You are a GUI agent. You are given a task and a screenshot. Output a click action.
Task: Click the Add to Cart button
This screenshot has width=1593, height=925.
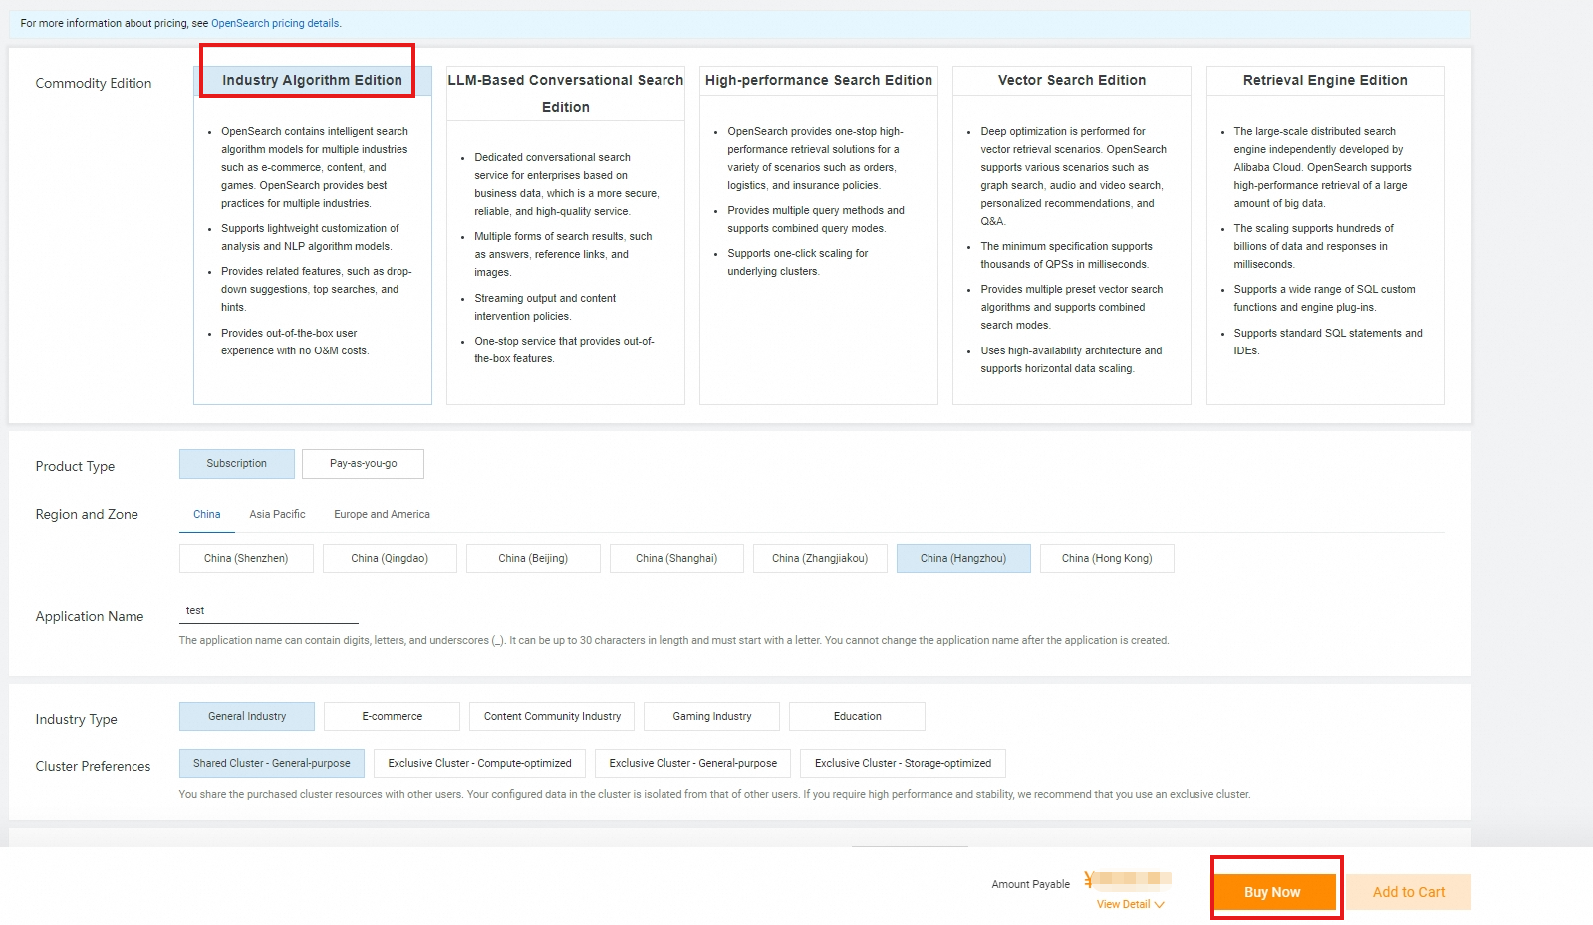[x=1409, y=892]
